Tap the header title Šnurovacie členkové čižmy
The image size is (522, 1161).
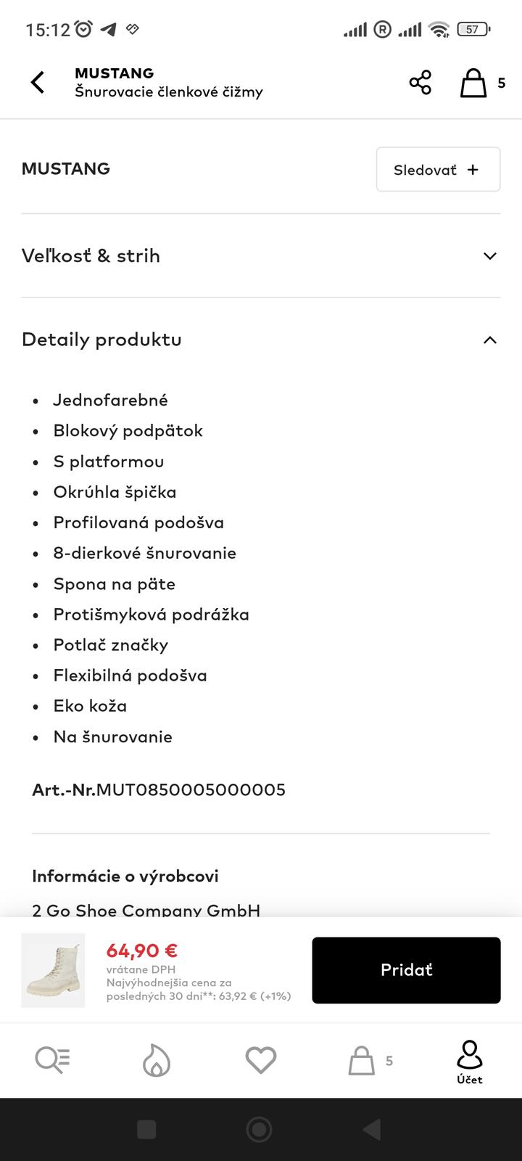click(169, 91)
